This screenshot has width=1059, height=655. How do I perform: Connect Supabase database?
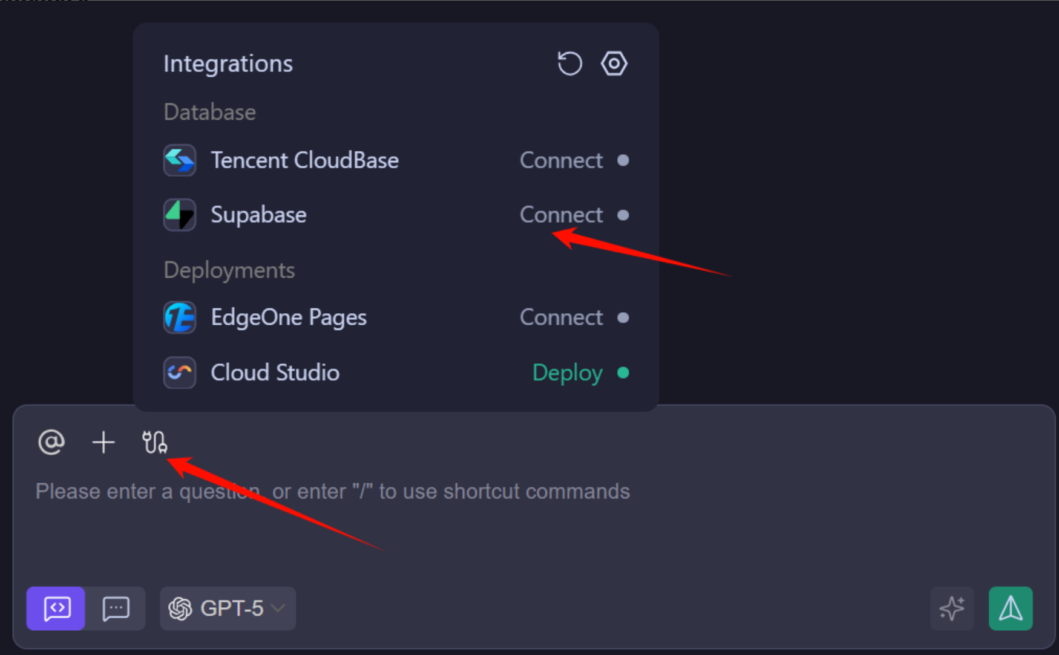(561, 215)
